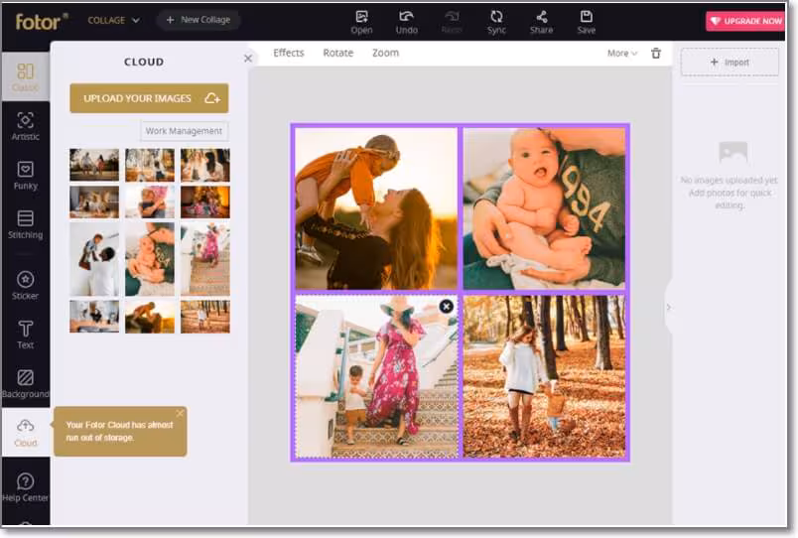Open the Artistic collage section
This screenshot has width=798, height=538.
tap(25, 126)
